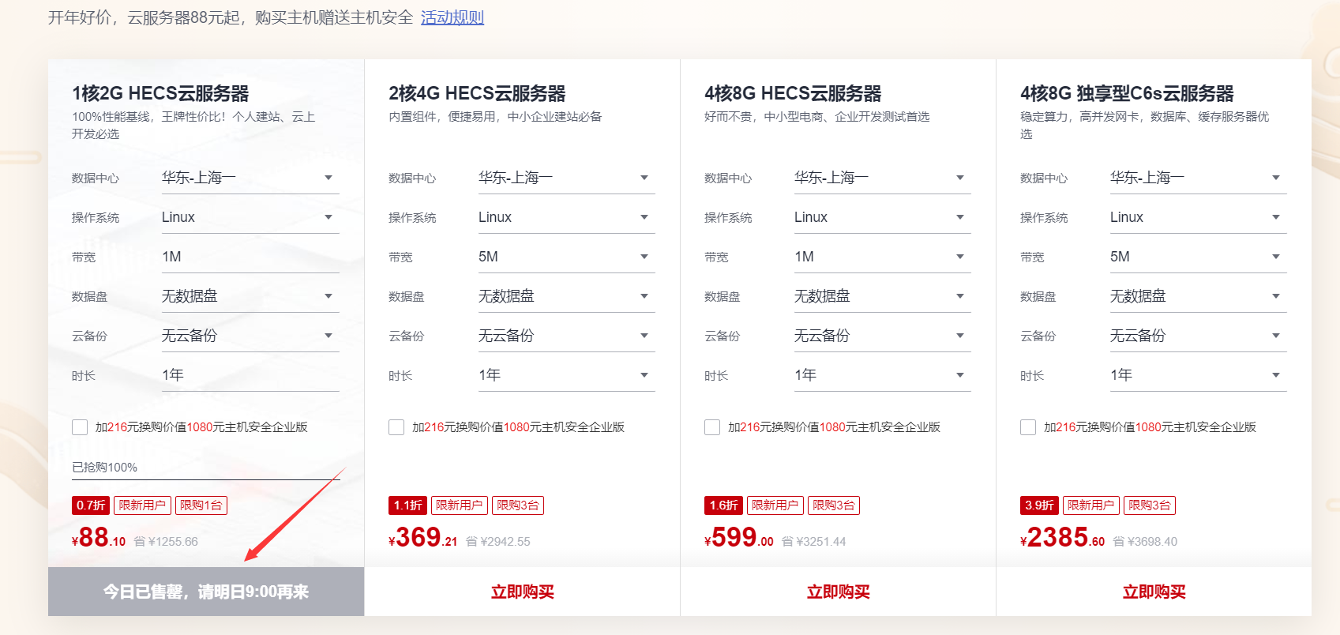Screen dimensions: 1340x635
Task: Click 带宽 1M field in 1核2G card
Action: pyautogui.click(x=250, y=257)
